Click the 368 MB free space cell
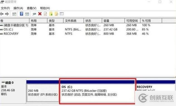This screenshot has width=176, height=106. click(131, 34)
